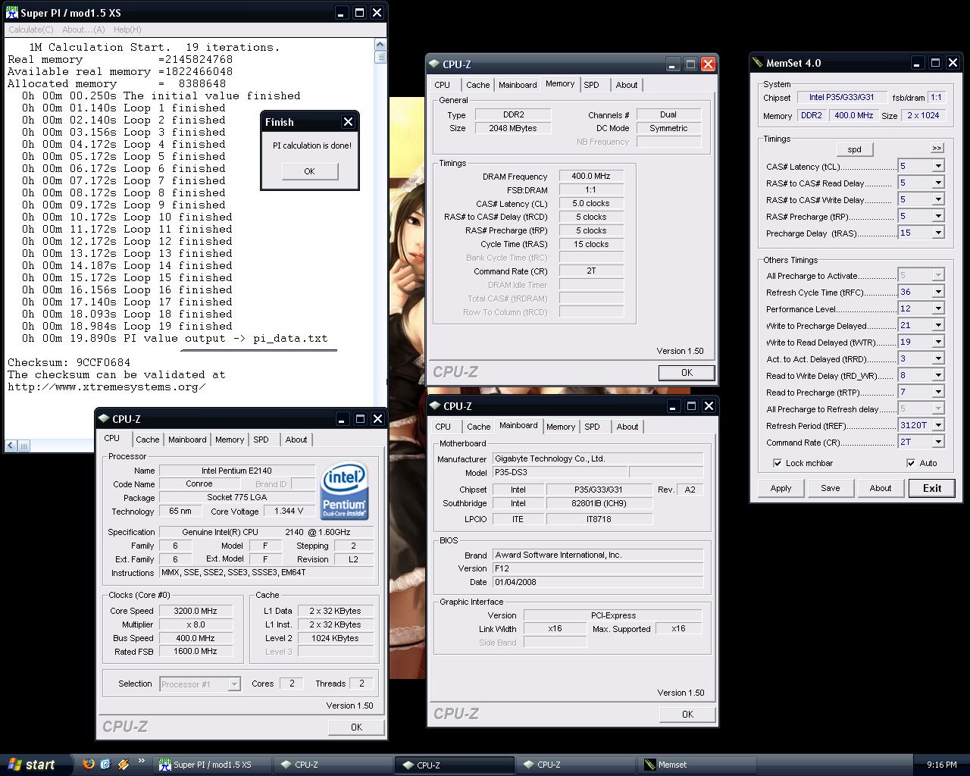The height and width of the screenshot is (776, 970).
Task: Open Cache tab in CPU-Z Memory window
Action: 478,85
